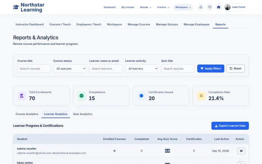Image resolution: width=262 pixels, height=164 pixels.
Task: Select the Learner Analytics tab
Action: (56, 114)
